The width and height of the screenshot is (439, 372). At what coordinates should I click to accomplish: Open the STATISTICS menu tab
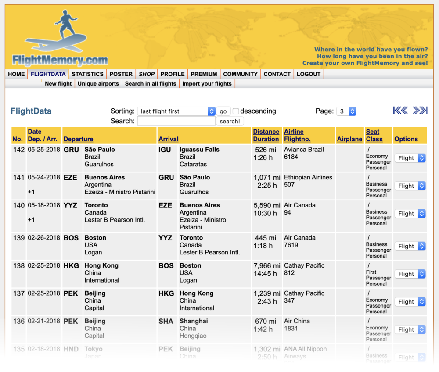[87, 74]
